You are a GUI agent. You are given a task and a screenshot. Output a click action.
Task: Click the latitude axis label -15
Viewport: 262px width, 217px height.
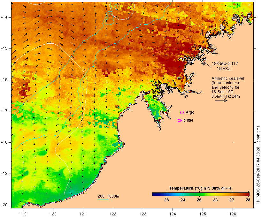[4, 49]
